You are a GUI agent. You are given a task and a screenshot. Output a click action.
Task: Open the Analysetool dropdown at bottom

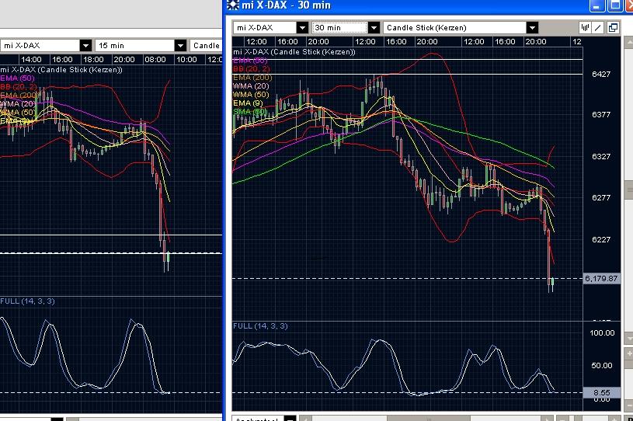pos(290,419)
